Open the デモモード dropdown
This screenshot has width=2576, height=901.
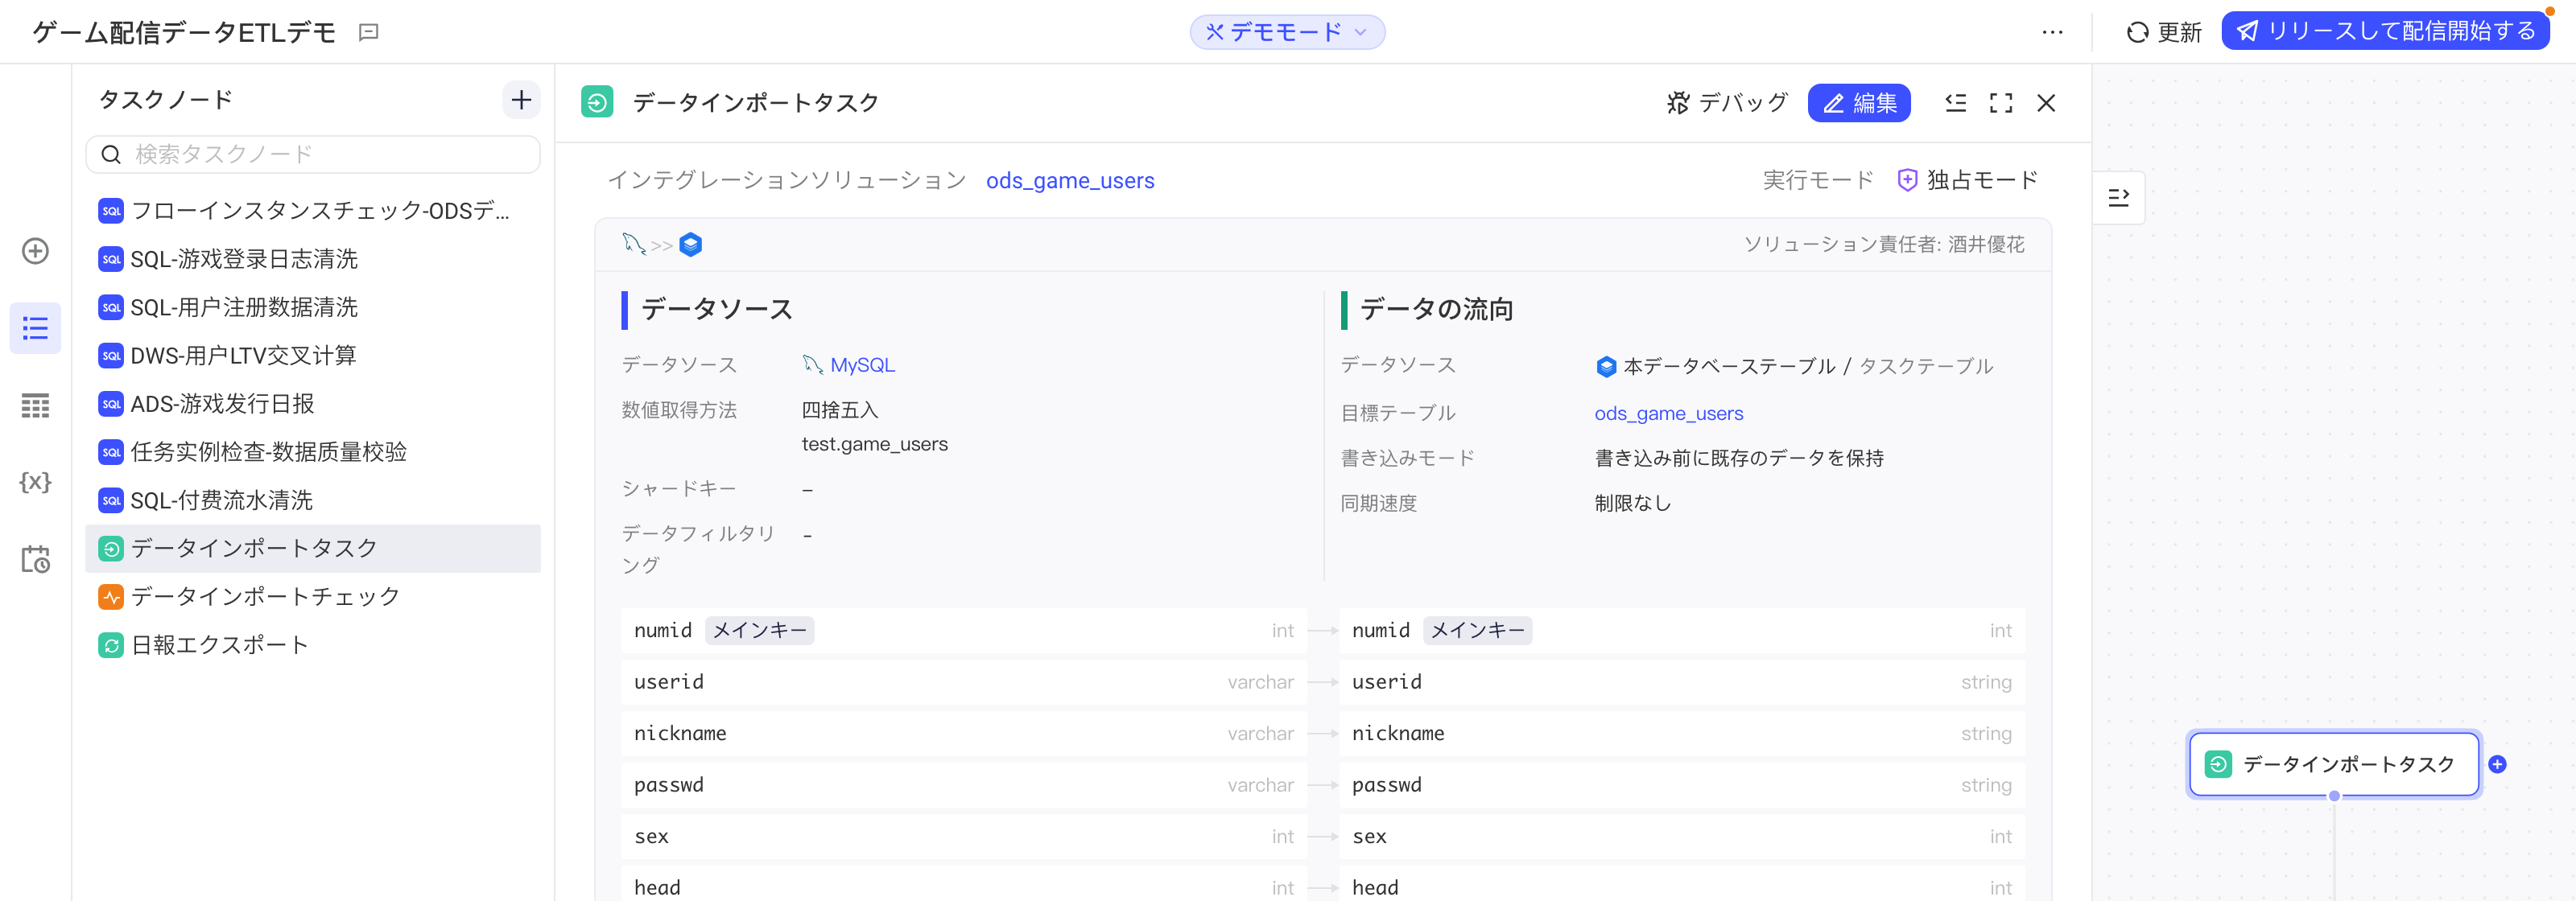[1286, 32]
